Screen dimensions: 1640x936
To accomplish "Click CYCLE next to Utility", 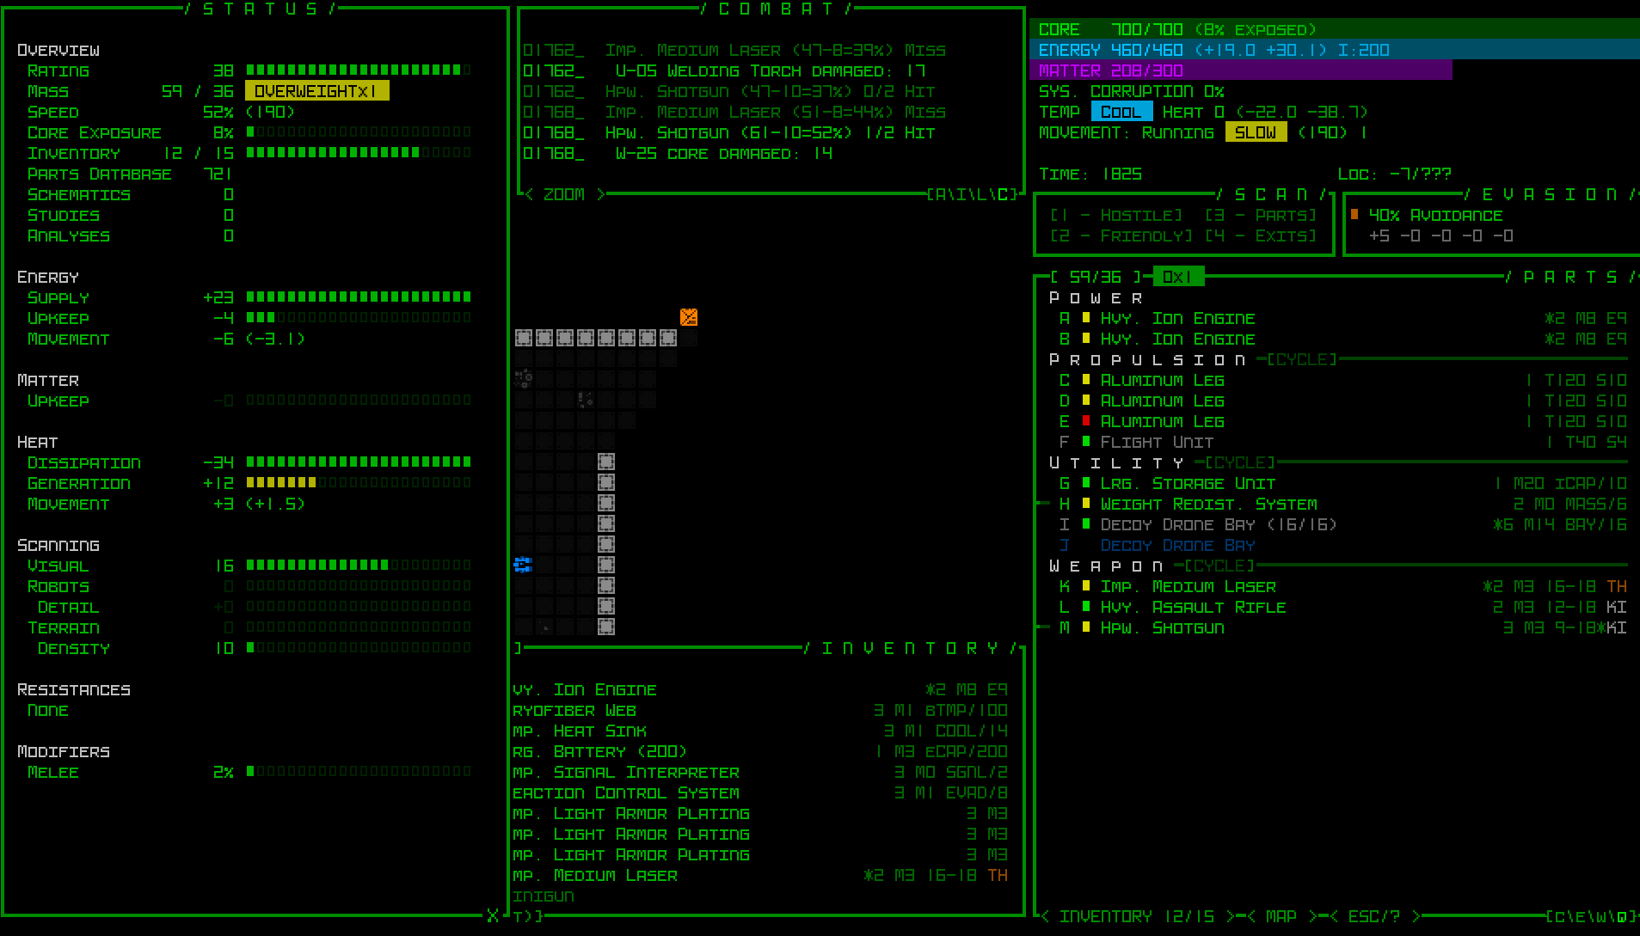I will coord(1240,462).
